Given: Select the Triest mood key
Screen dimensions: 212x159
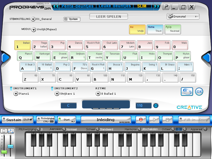Looking at the screenshot, I should tap(155, 29).
